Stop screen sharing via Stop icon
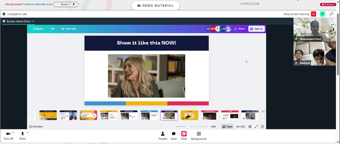This screenshot has height=144, width=340. 184,136
